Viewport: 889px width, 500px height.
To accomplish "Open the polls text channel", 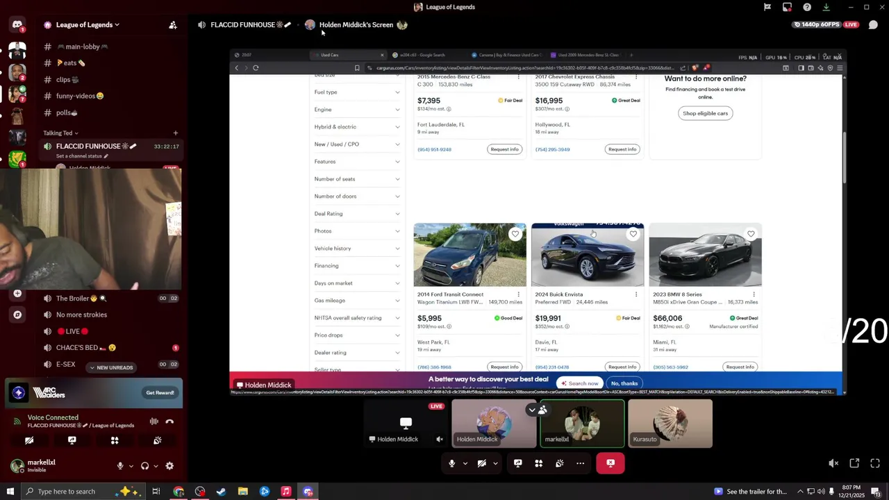I will (66, 112).
